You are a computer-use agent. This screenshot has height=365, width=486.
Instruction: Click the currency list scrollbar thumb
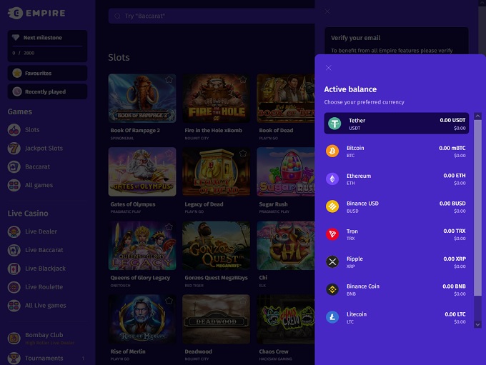pos(477,208)
